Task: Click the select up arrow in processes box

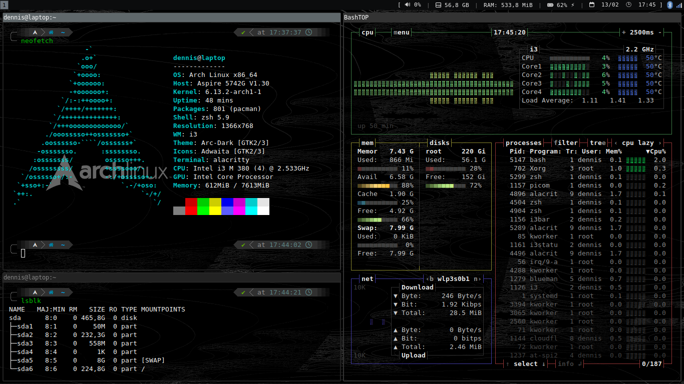Action: tap(508, 364)
